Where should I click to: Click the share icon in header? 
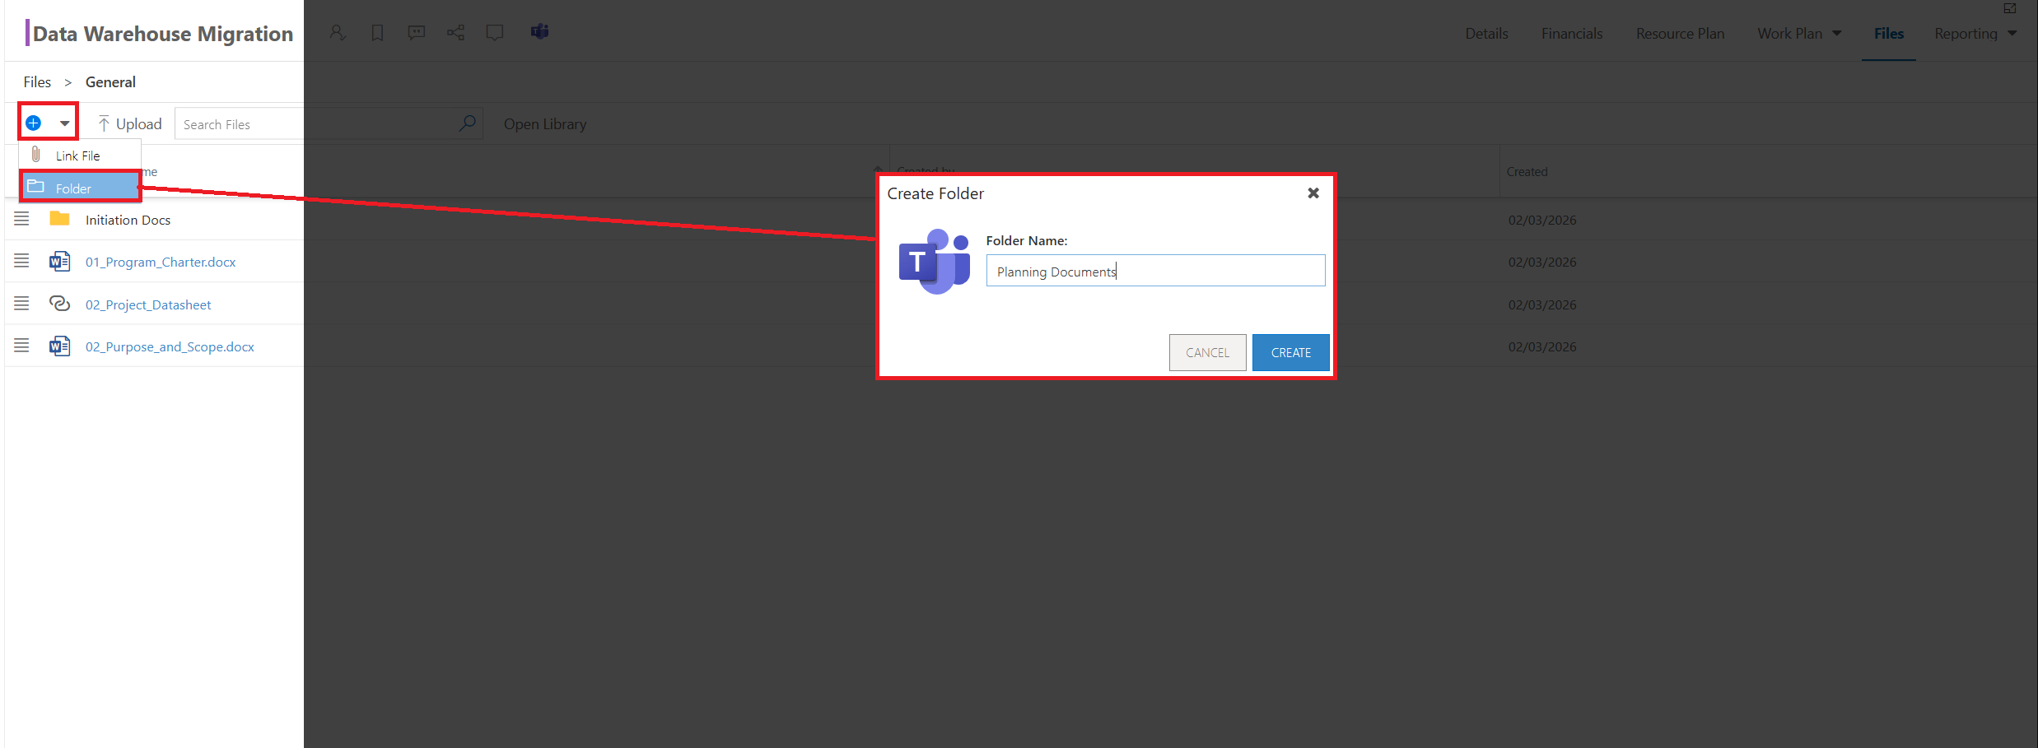tap(455, 33)
